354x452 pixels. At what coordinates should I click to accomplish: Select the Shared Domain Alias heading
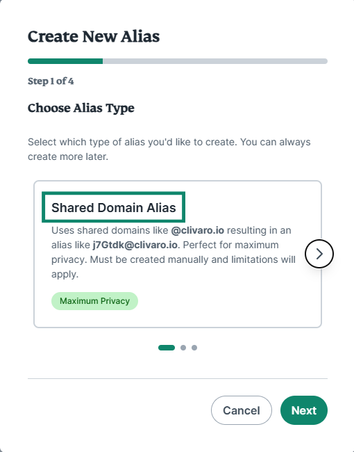click(x=113, y=207)
